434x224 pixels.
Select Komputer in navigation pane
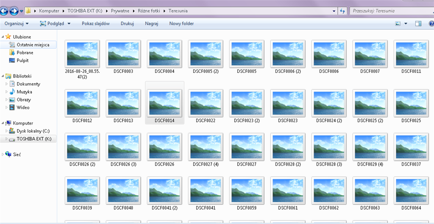coord(23,123)
